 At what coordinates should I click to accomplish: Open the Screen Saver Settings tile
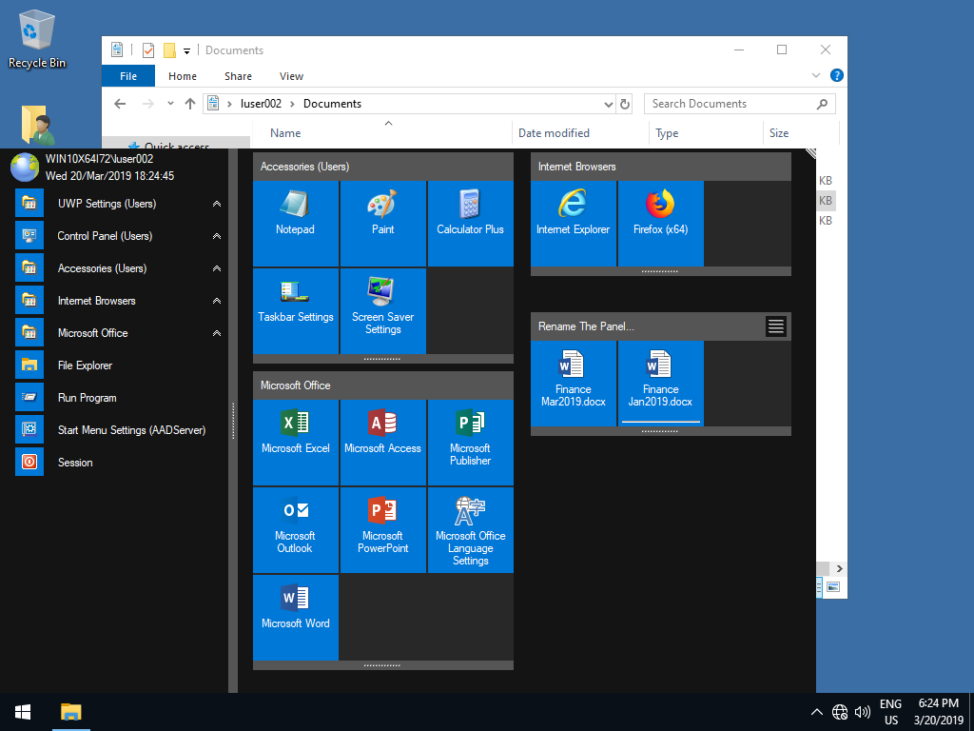(382, 306)
